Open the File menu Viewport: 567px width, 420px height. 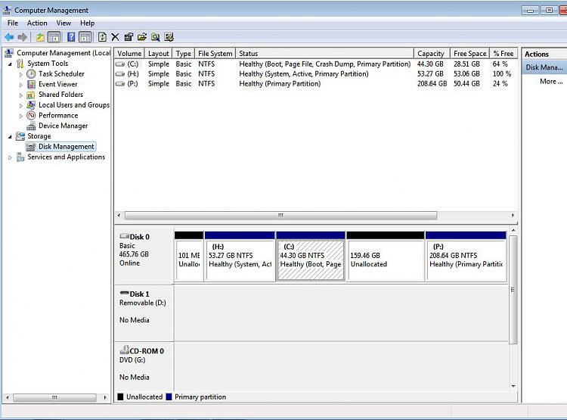click(x=13, y=23)
